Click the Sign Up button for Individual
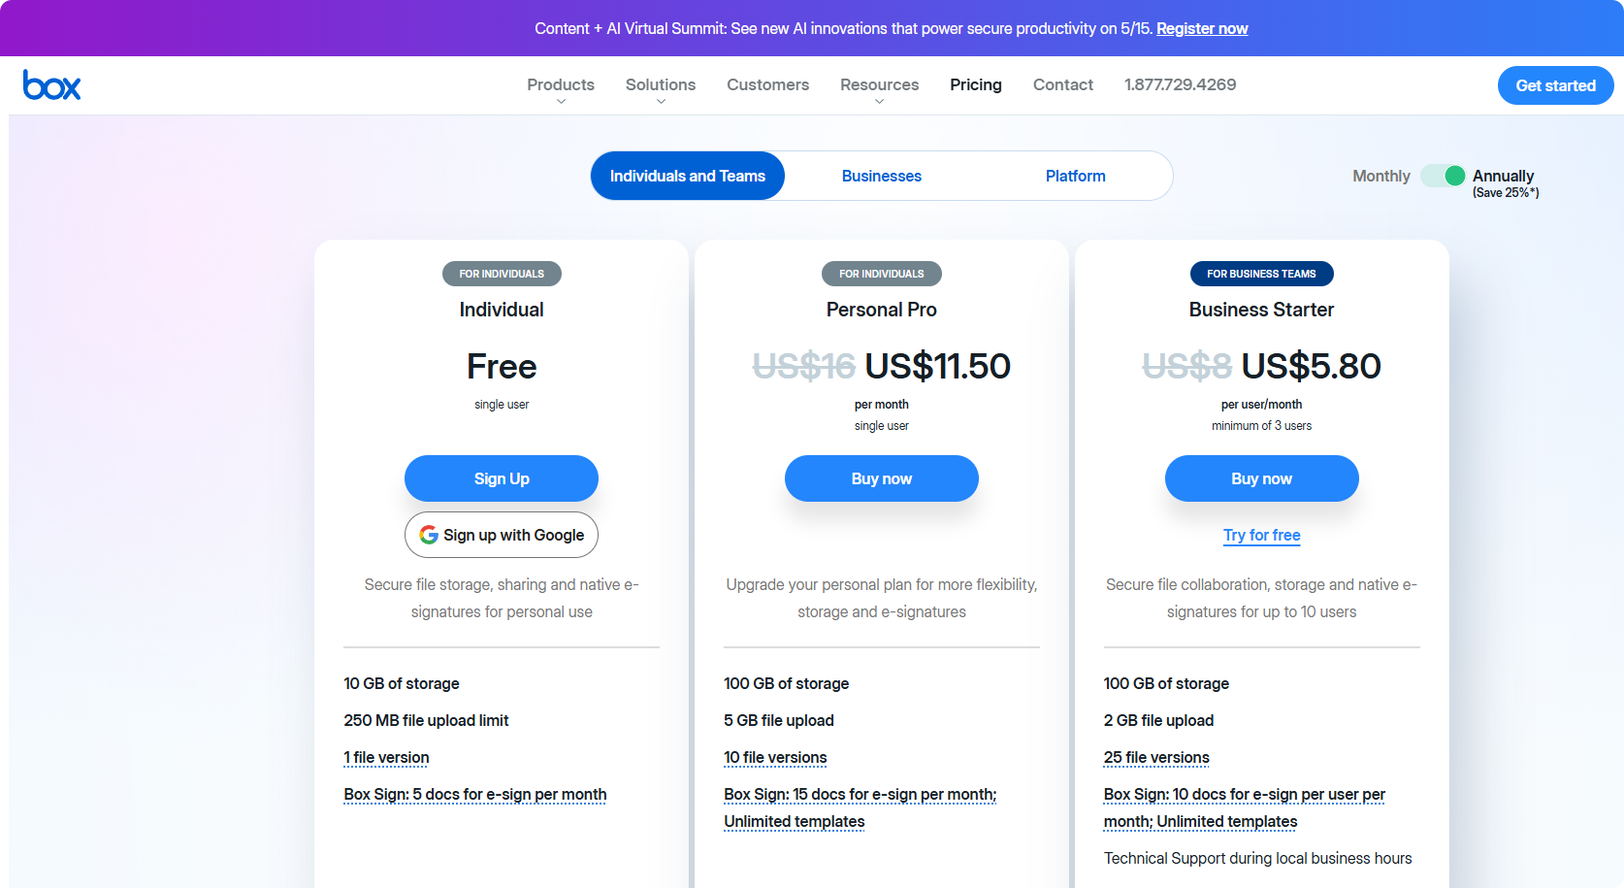This screenshot has height=888, width=1624. point(502,478)
